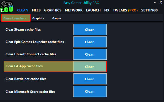Image resolution: width=164 pixels, height=102 pixels.
Task: Clean Ubisoft Connect cache files
Action: (90, 54)
